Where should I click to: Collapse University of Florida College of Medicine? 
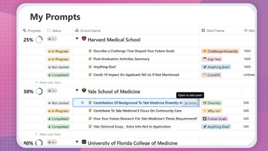(x=77, y=142)
